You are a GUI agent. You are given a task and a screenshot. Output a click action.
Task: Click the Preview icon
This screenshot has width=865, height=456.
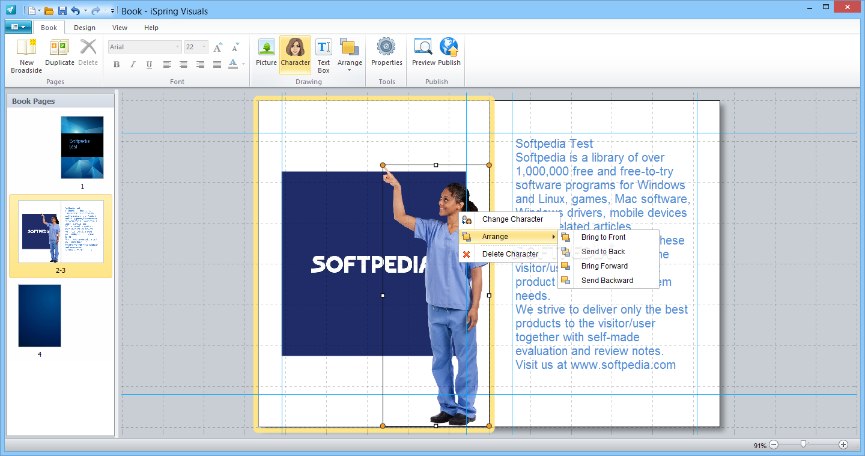click(423, 47)
